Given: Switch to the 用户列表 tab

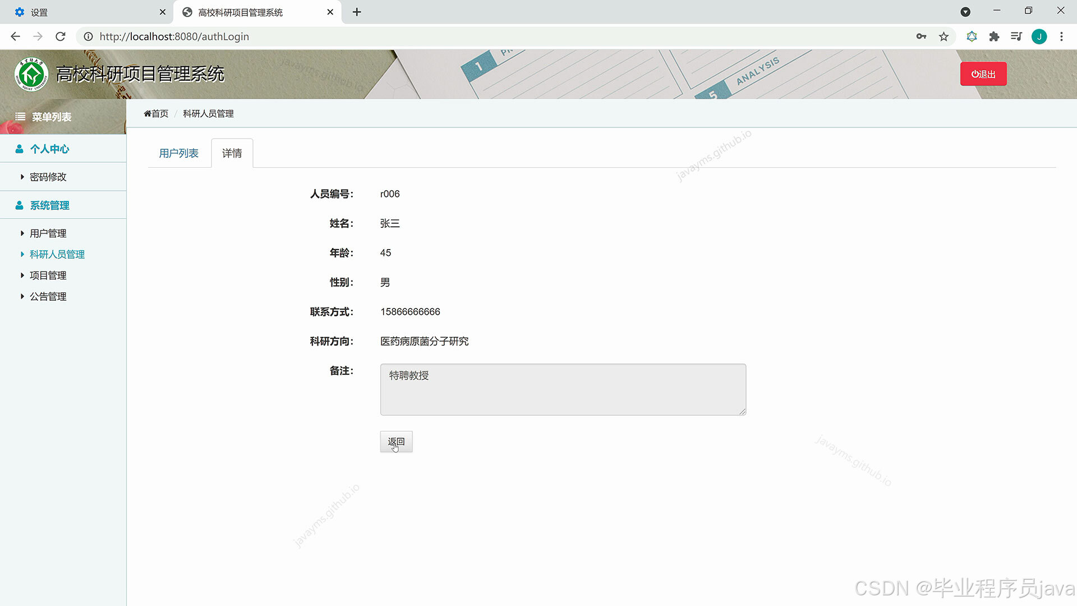Looking at the screenshot, I should pyautogui.click(x=178, y=153).
